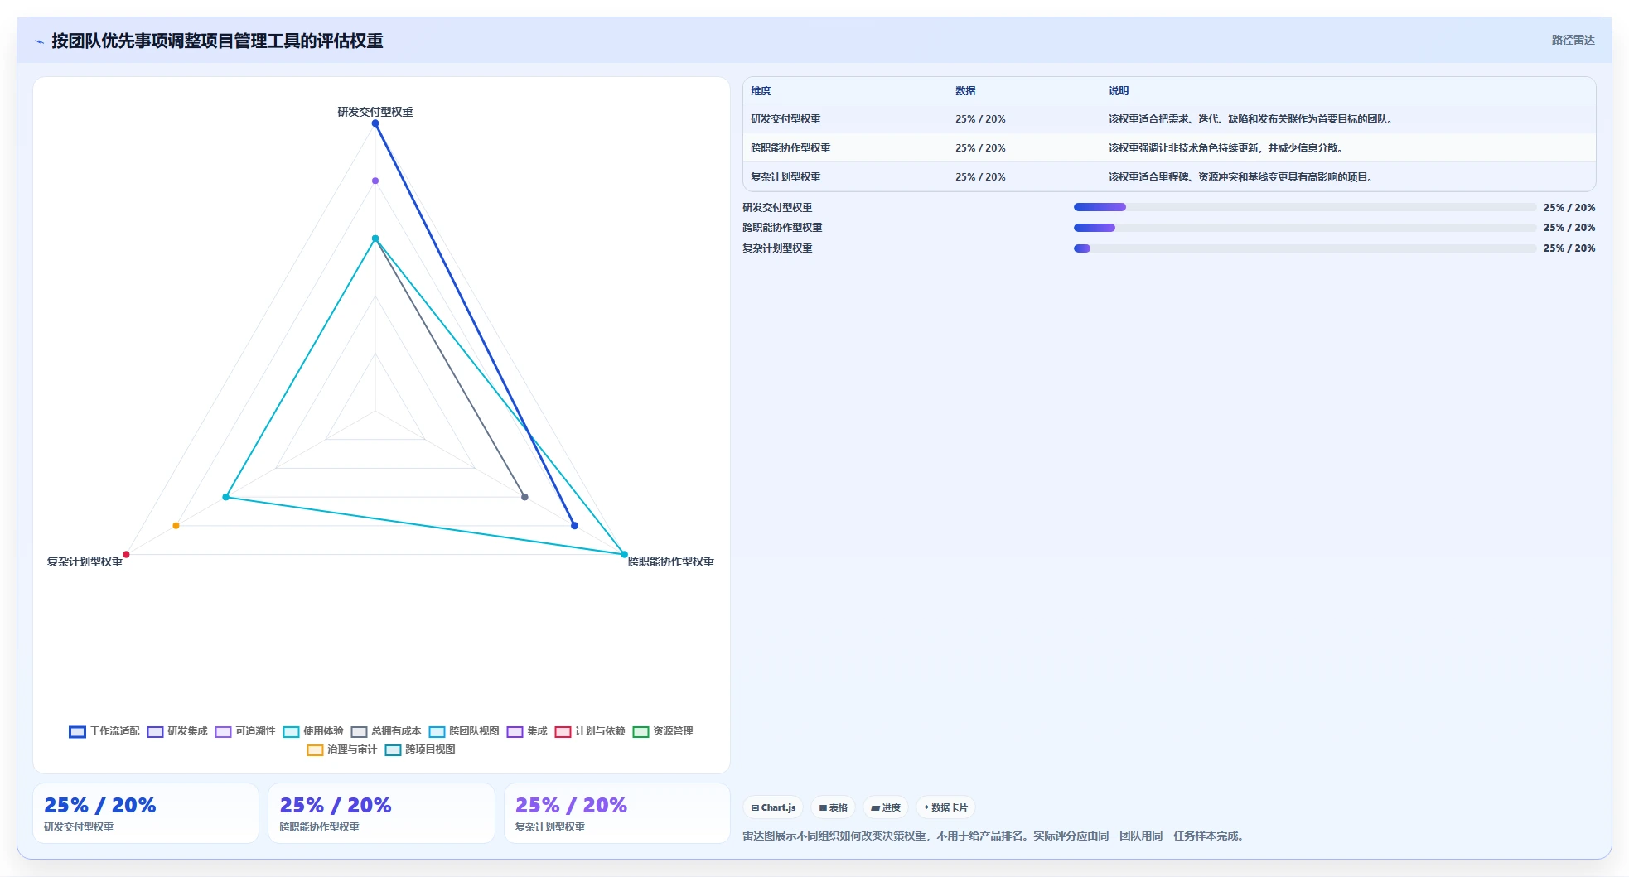Toggle the 工作流适配 legend series

coord(104,731)
